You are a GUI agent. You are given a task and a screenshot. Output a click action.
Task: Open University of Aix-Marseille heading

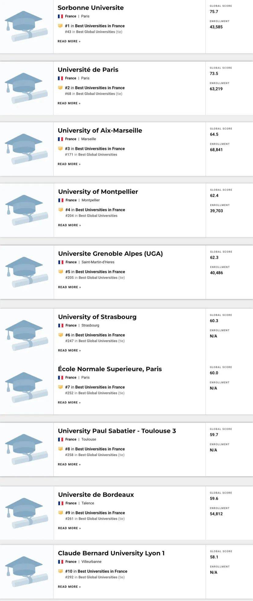100,131
